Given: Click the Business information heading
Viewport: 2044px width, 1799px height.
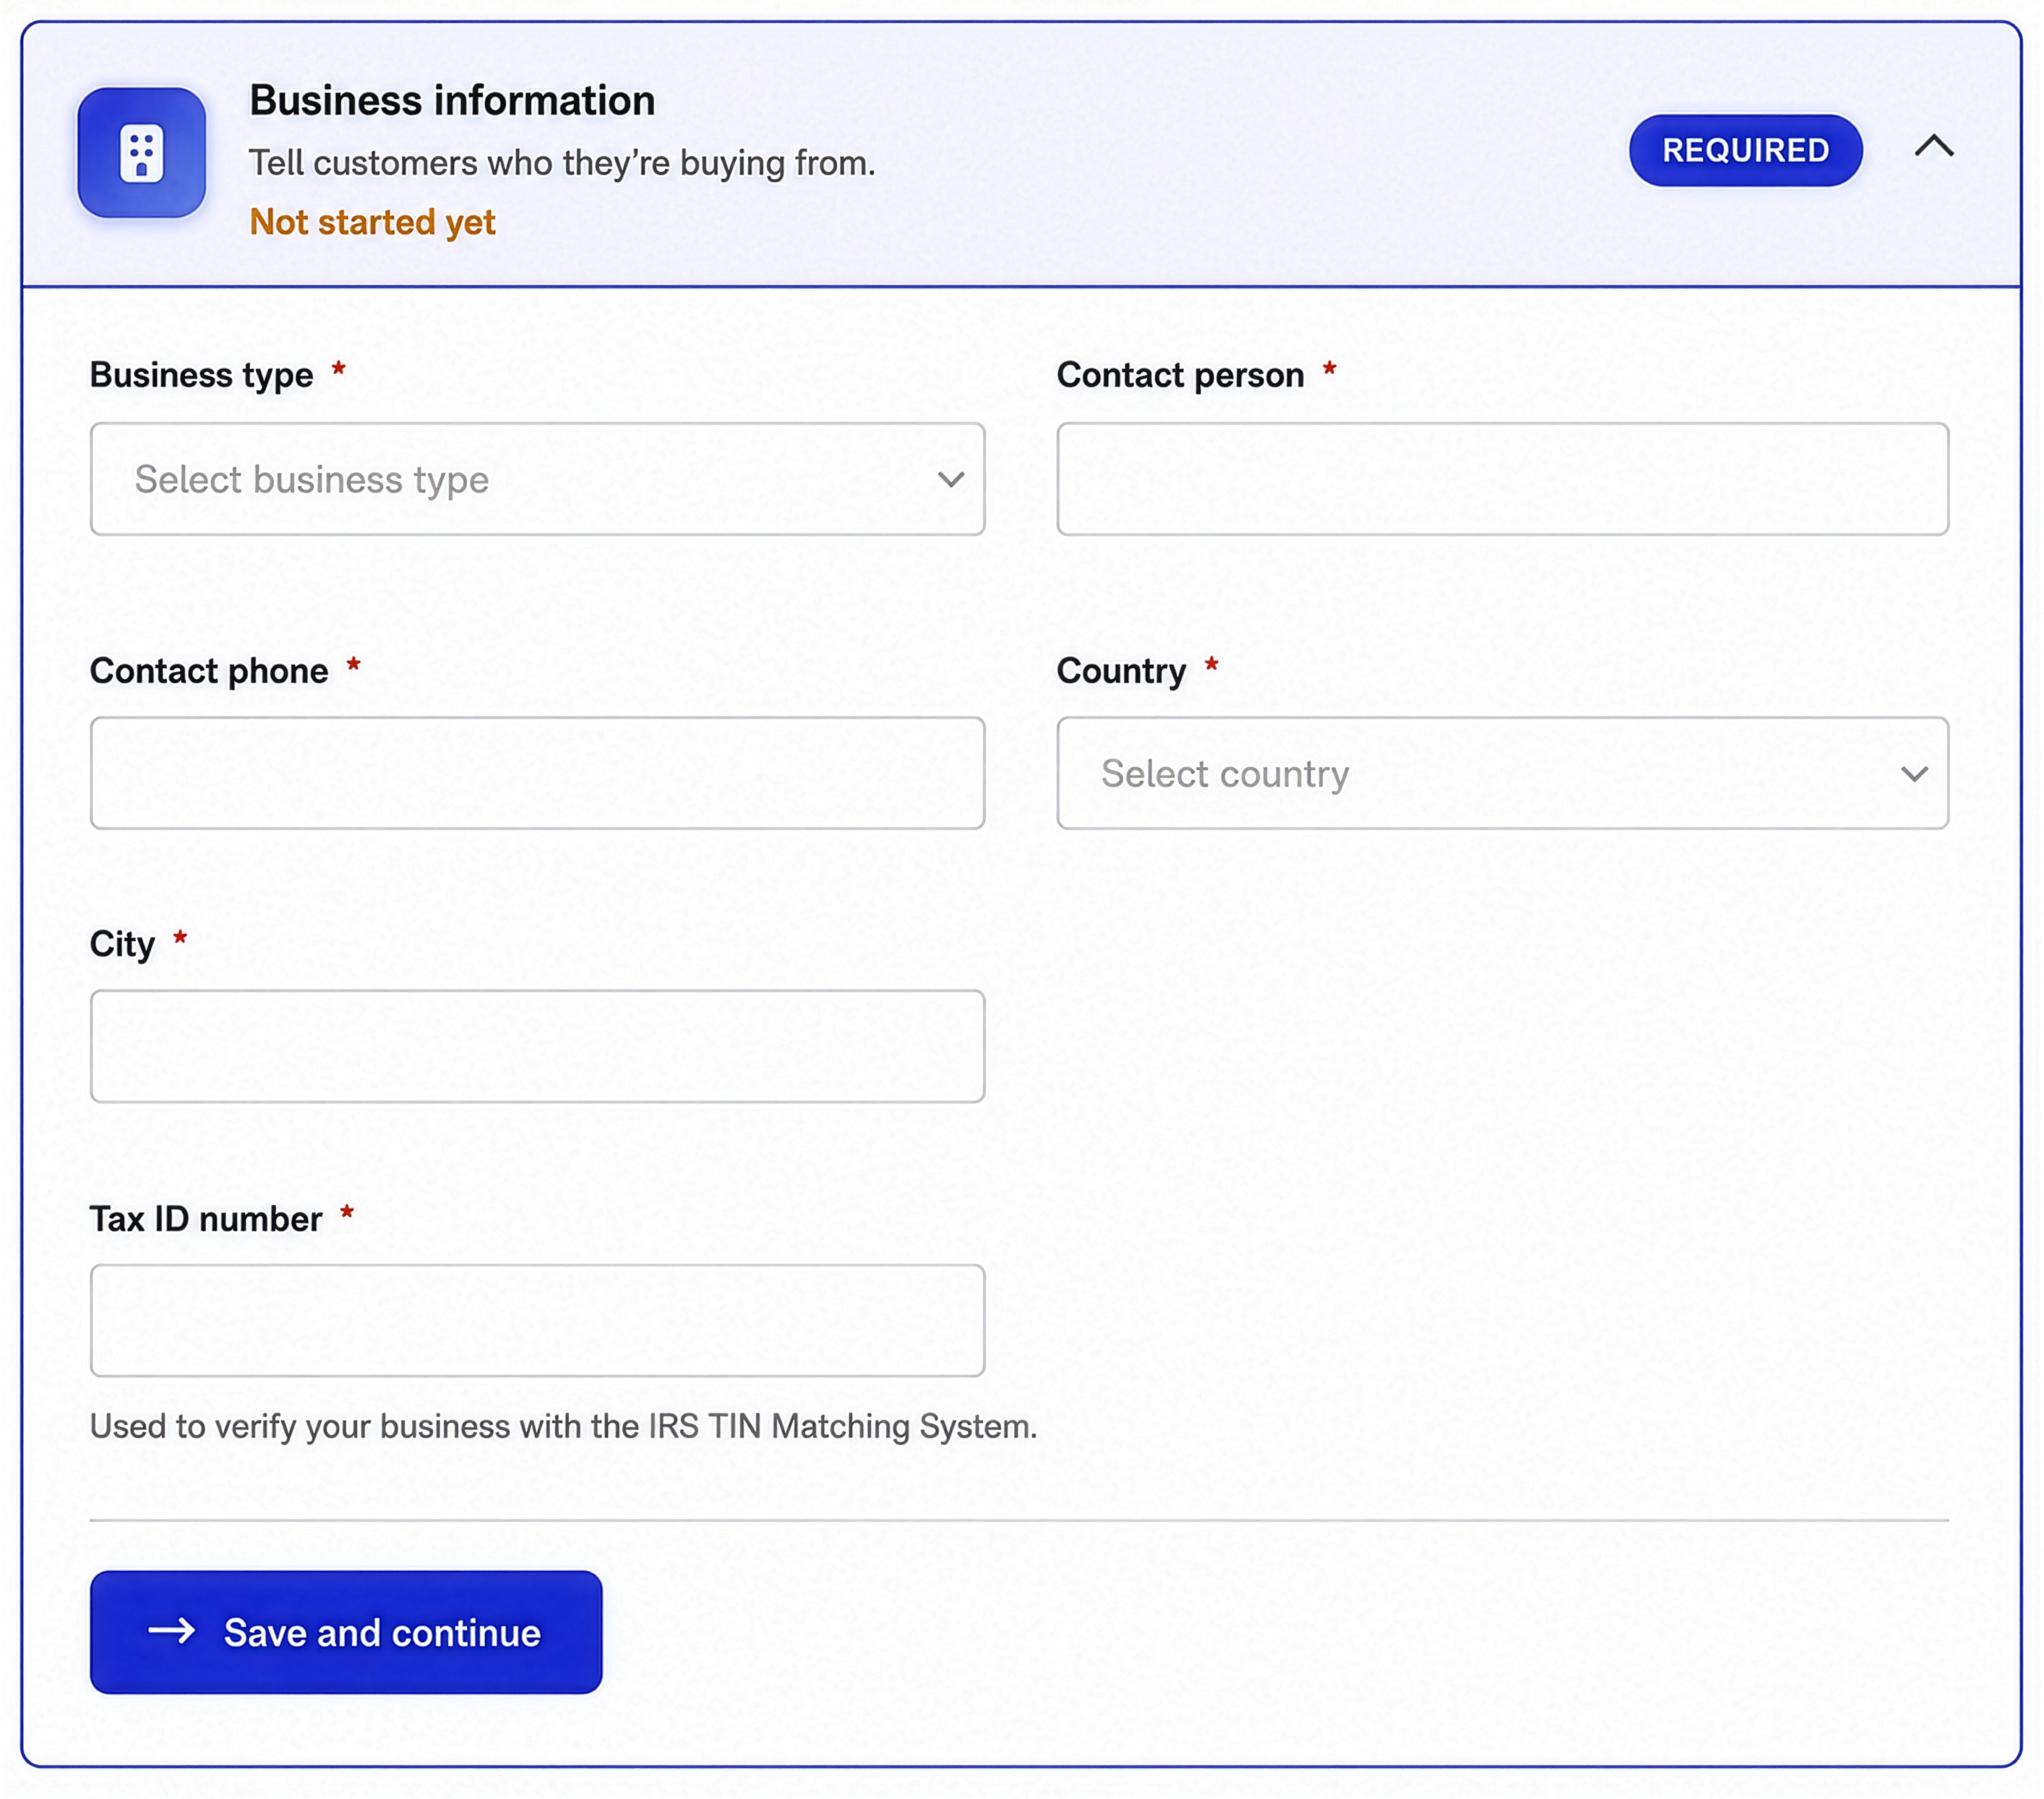Looking at the screenshot, I should point(452,101).
